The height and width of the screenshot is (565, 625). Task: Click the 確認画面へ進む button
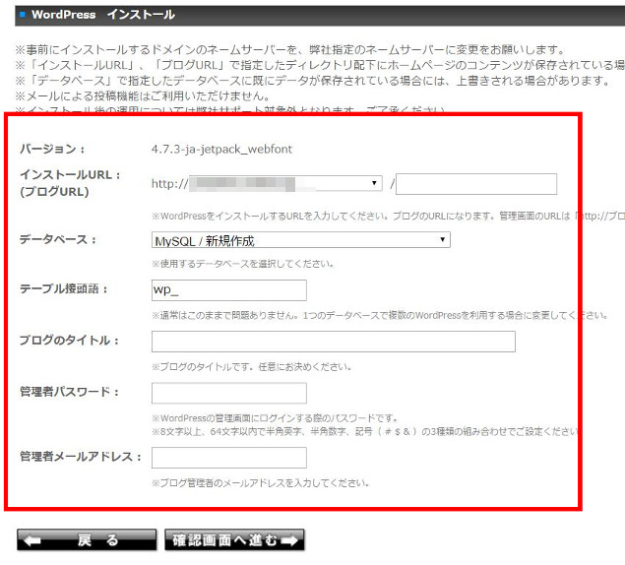click(x=234, y=540)
